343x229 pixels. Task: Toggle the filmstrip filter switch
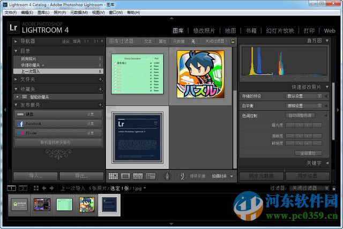(x=334, y=188)
